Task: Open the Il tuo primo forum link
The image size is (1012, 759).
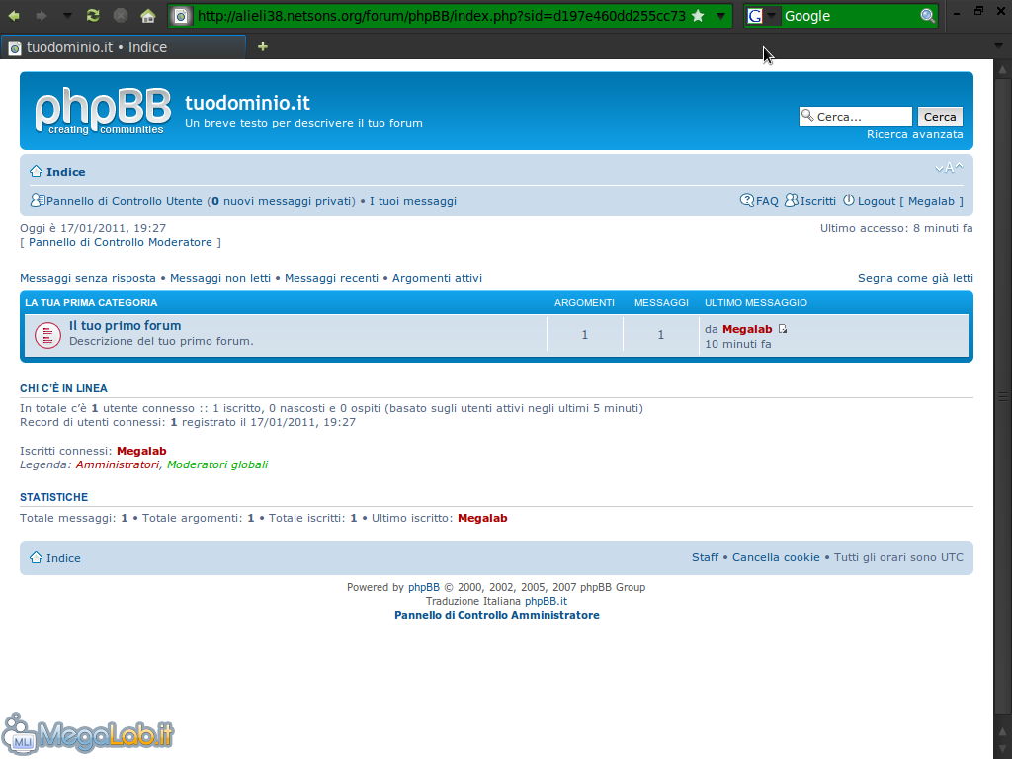Action: (x=125, y=326)
